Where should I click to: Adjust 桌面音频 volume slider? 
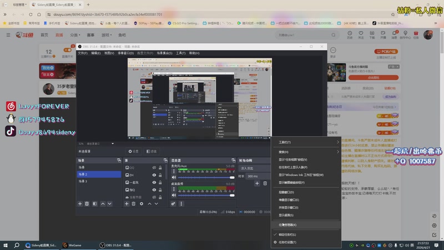pyautogui.click(x=206, y=196)
